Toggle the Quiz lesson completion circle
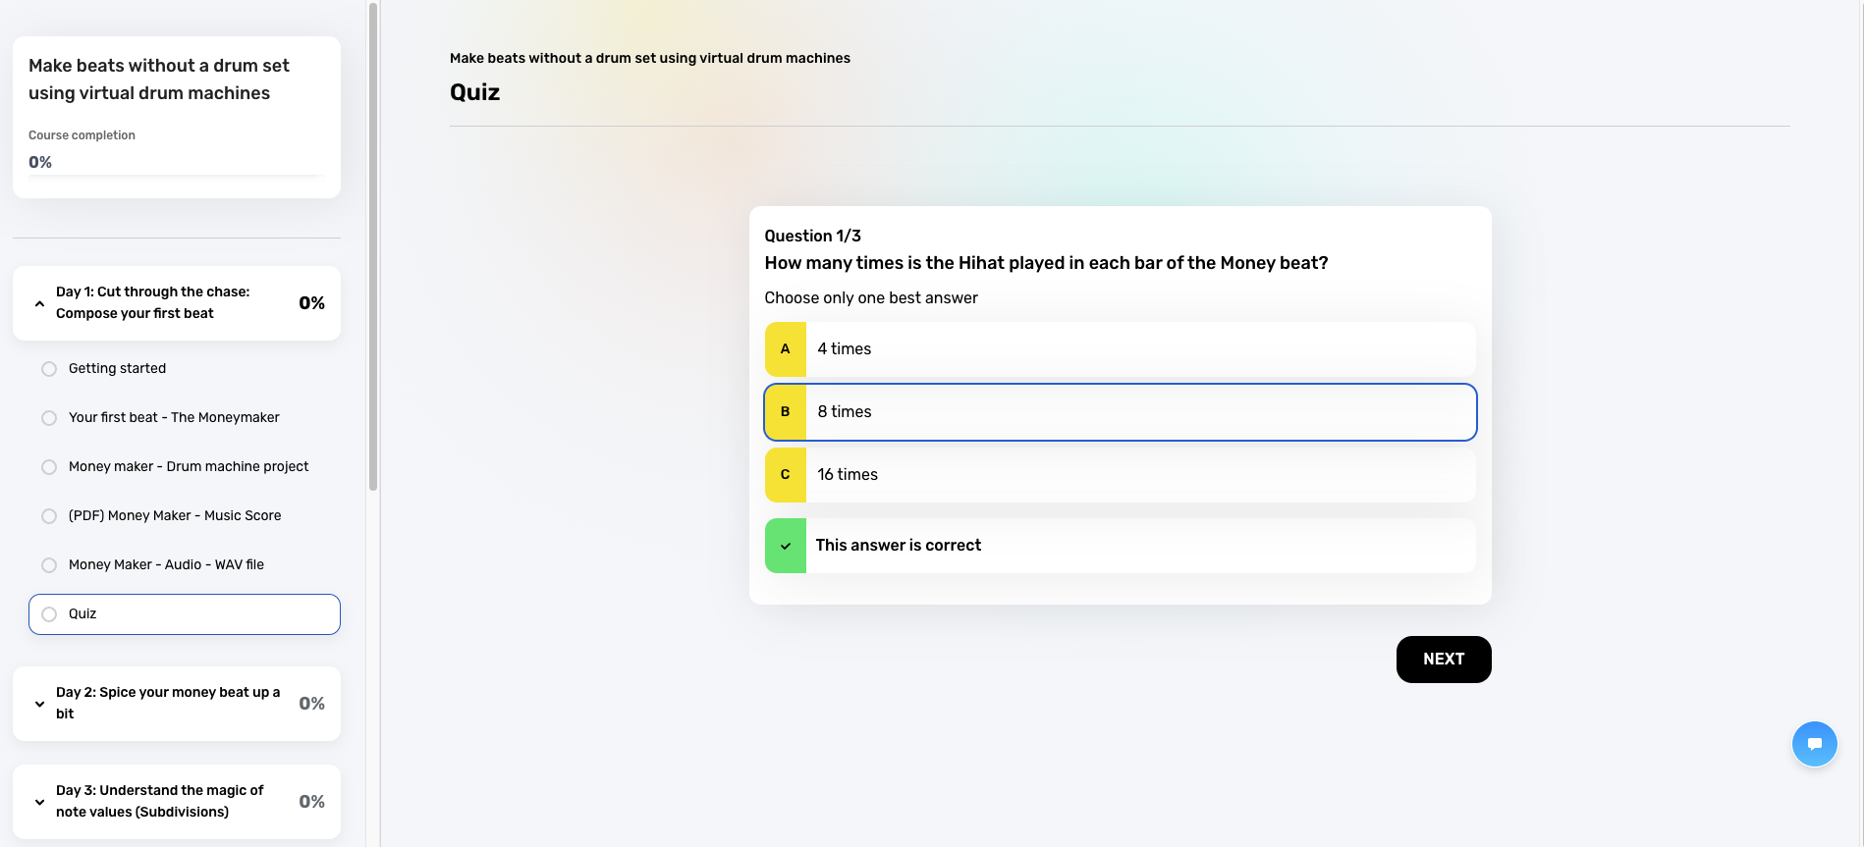 tap(49, 614)
